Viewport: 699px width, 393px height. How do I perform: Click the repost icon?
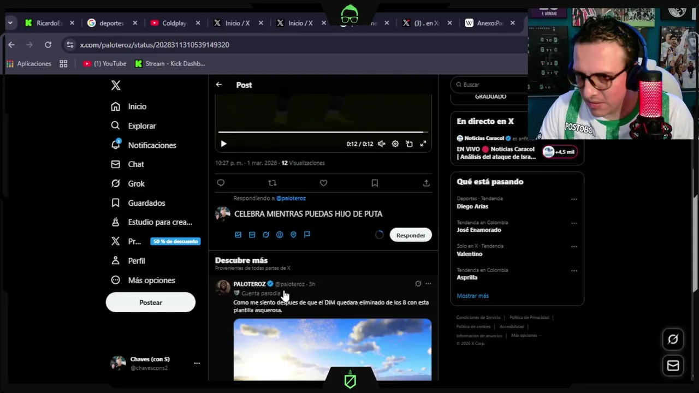(x=273, y=183)
